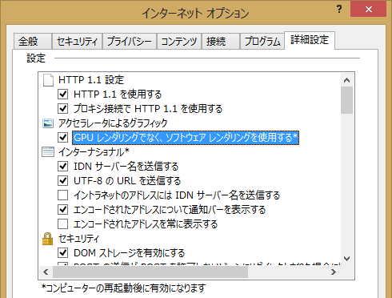Open the プライバシー tab
The height and width of the screenshot is (298, 392).
click(x=130, y=42)
